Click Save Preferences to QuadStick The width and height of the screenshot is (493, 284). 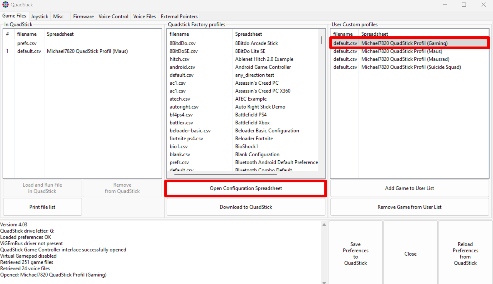tap(355, 253)
